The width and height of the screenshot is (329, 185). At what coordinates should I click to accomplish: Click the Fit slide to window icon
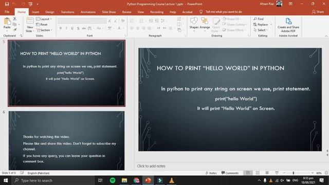click(x=326, y=173)
